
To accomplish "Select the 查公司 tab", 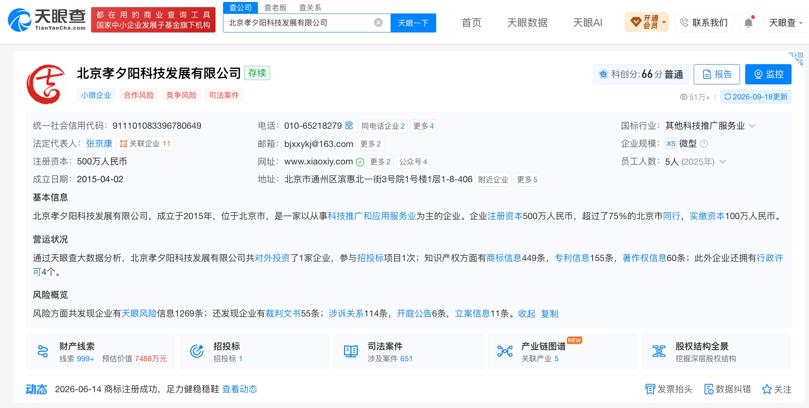I will click(x=240, y=8).
